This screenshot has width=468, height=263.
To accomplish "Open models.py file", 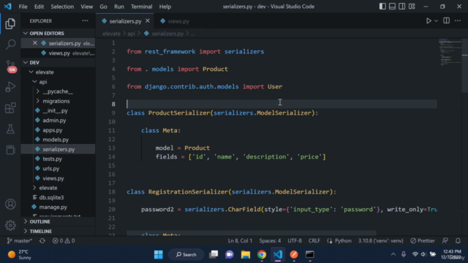I will [x=58, y=140].
